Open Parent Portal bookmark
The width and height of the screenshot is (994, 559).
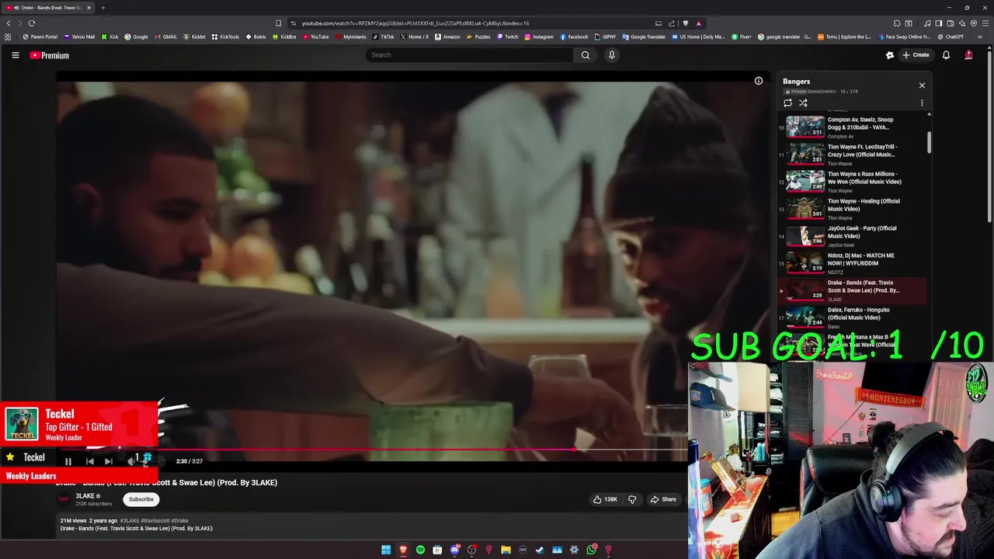40,36
